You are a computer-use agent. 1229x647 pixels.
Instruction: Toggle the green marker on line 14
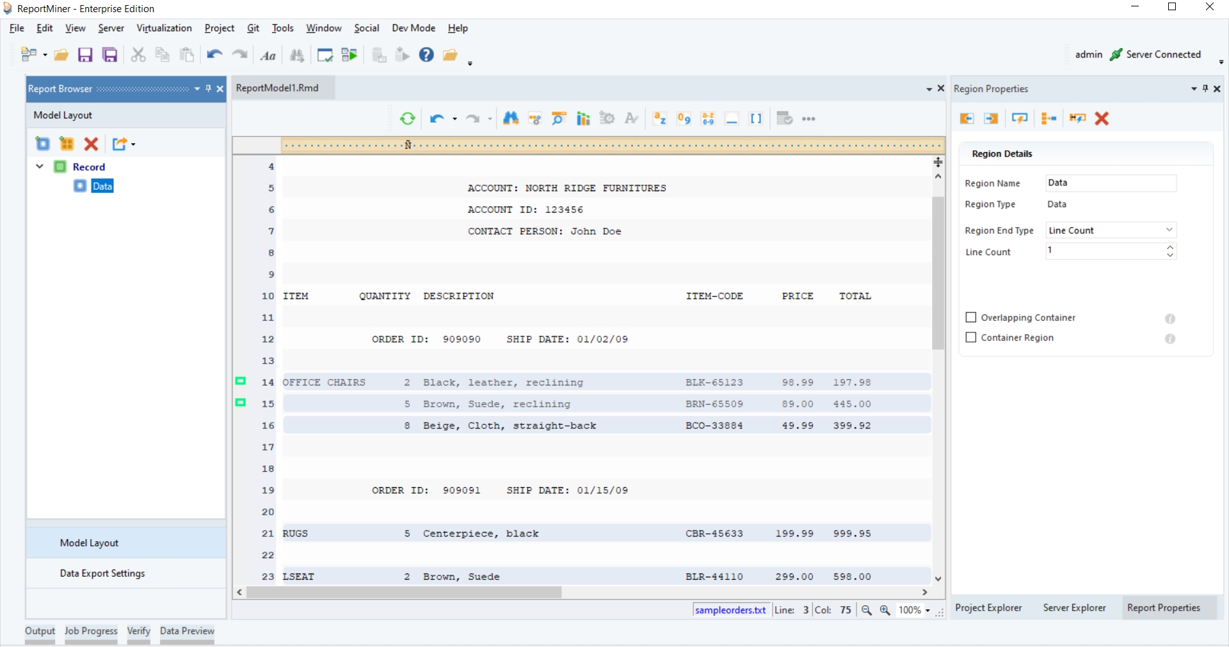point(241,382)
